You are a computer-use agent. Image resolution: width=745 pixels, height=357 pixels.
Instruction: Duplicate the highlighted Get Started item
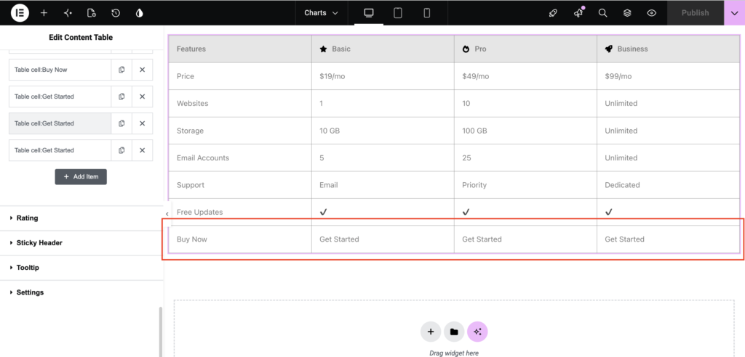(x=121, y=123)
